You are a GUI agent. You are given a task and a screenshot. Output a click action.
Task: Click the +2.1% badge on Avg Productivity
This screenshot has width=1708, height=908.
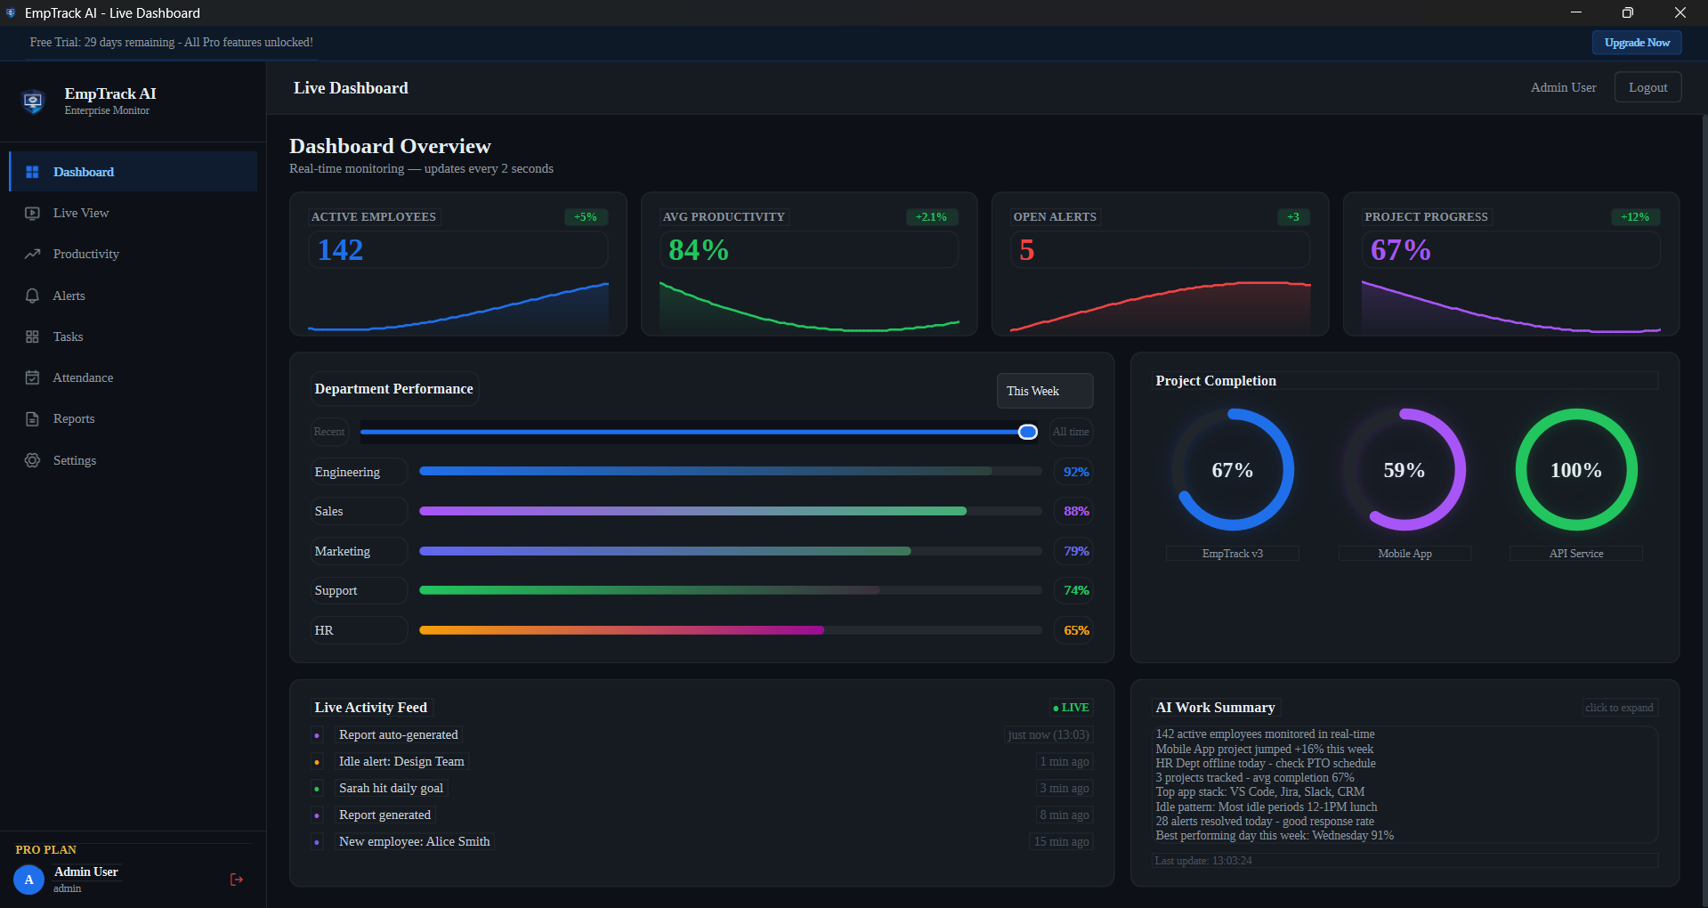[x=931, y=217]
